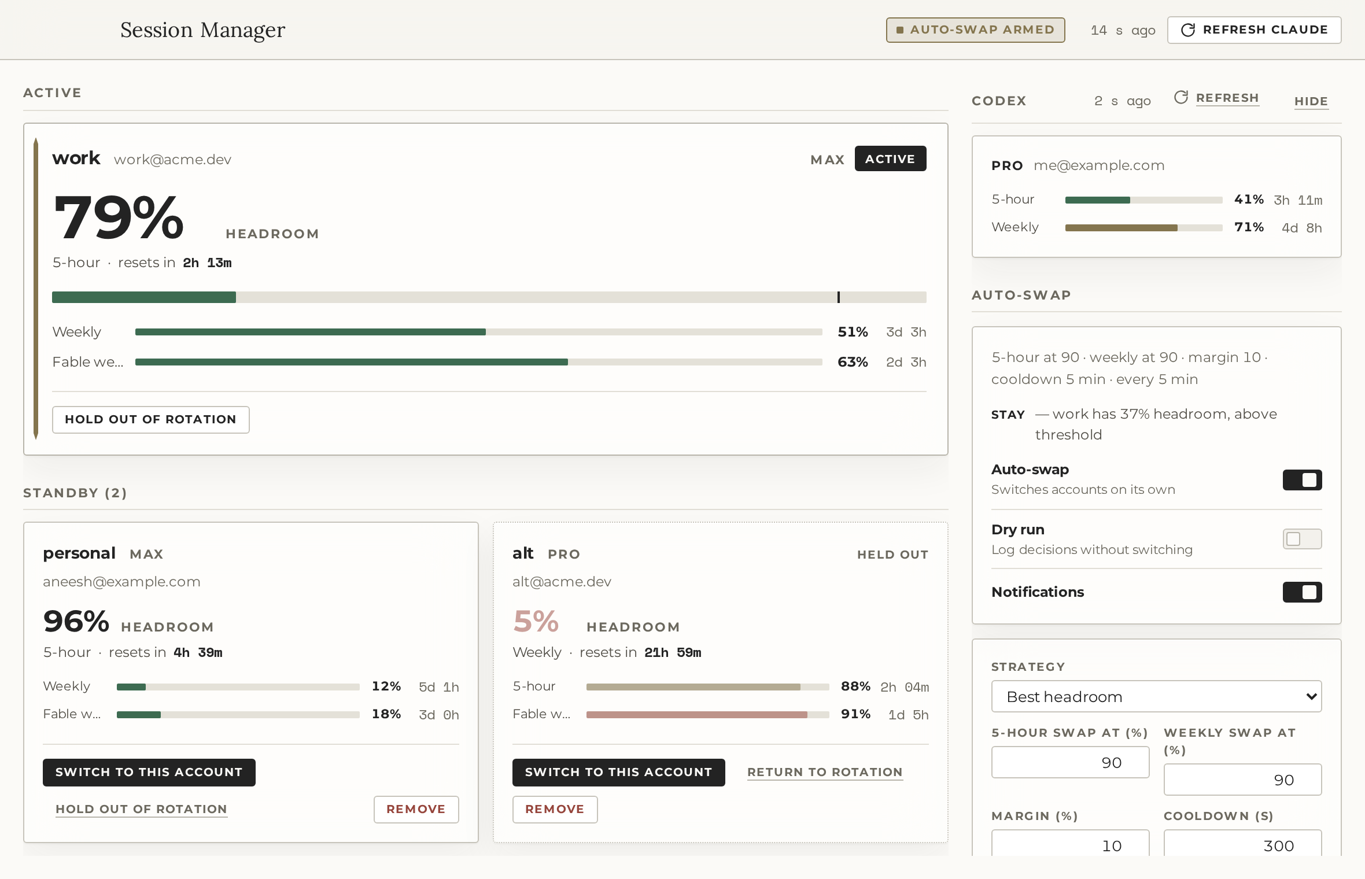Screen dimensions: 1365x879
Task: Click alt account 5-hour 88% bar
Action: point(707,687)
